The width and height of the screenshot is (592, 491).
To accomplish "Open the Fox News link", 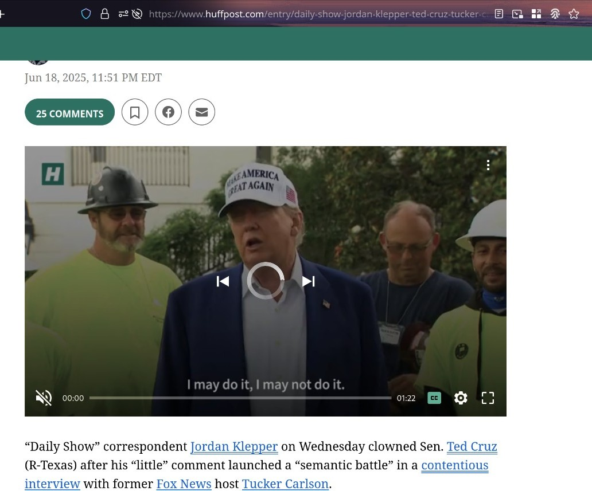I will (x=184, y=484).
